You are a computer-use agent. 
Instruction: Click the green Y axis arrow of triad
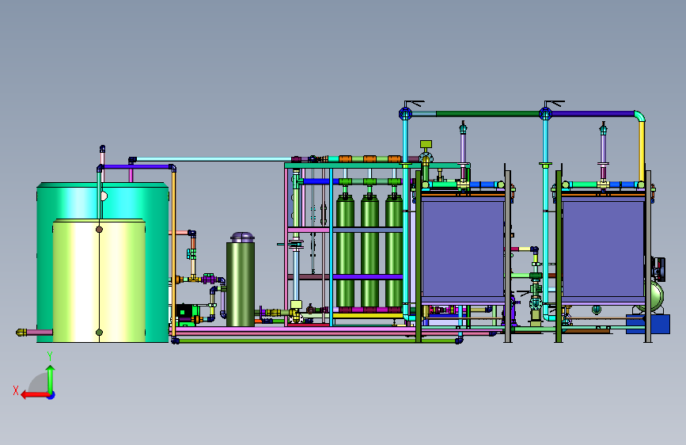click(51, 378)
